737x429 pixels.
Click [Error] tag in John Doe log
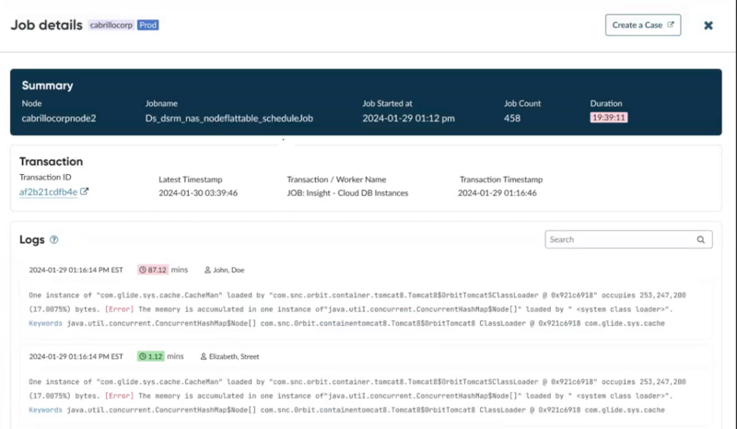pos(120,309)
